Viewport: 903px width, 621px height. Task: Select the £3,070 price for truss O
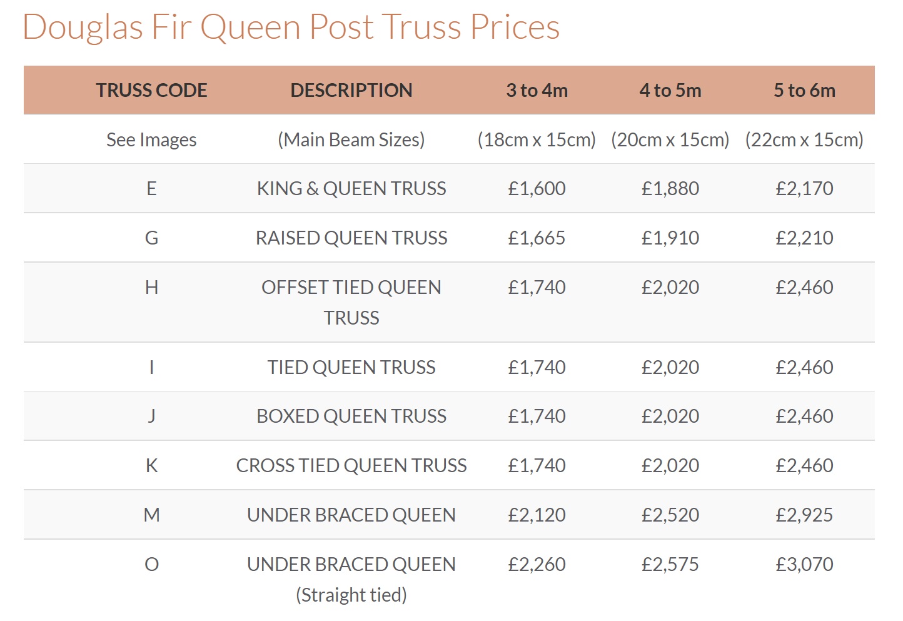pos(804,564)
